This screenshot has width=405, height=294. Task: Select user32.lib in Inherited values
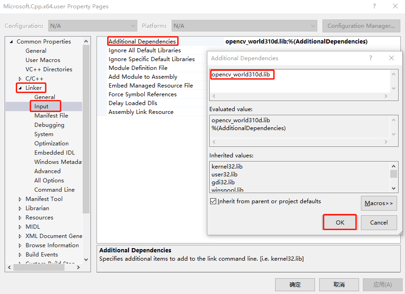[x=225, y=175]
